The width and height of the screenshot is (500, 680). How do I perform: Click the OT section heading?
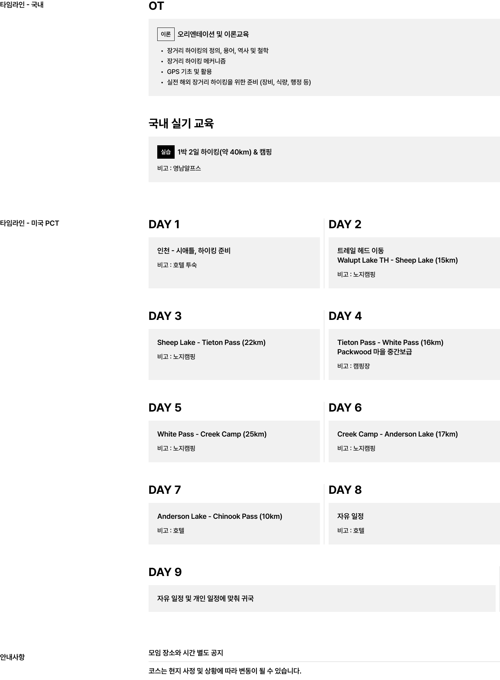156,6
